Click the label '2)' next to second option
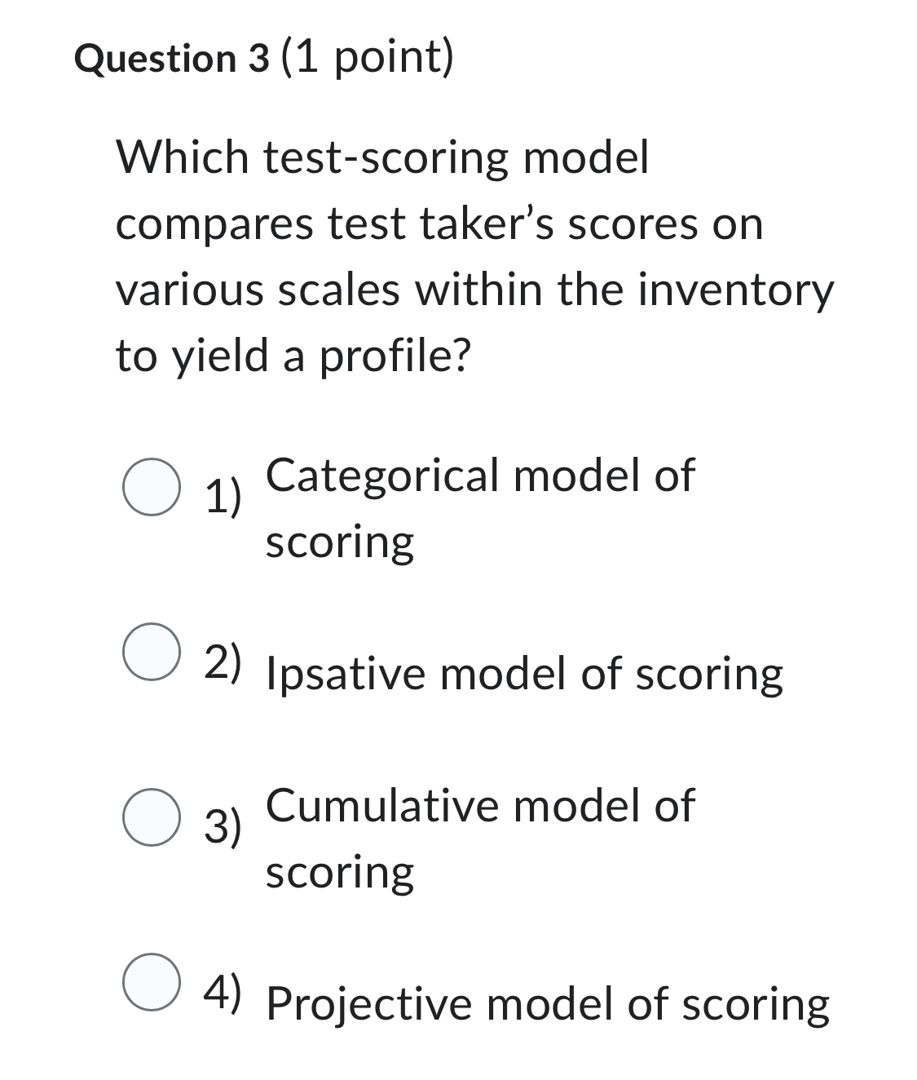The image size is (917, 1080). coord(222,662)
